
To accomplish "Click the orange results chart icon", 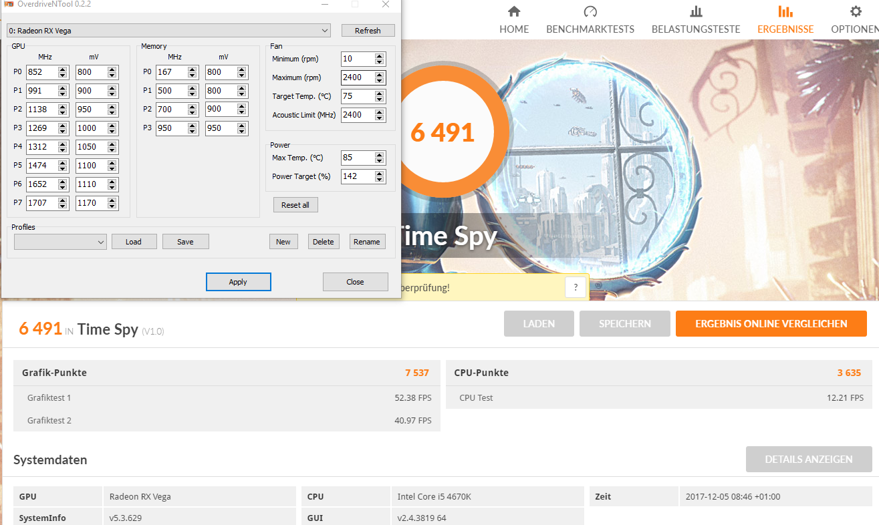I will [785, 11].
